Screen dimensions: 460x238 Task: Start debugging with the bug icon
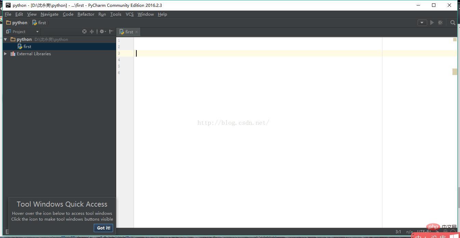click(441, 23)
